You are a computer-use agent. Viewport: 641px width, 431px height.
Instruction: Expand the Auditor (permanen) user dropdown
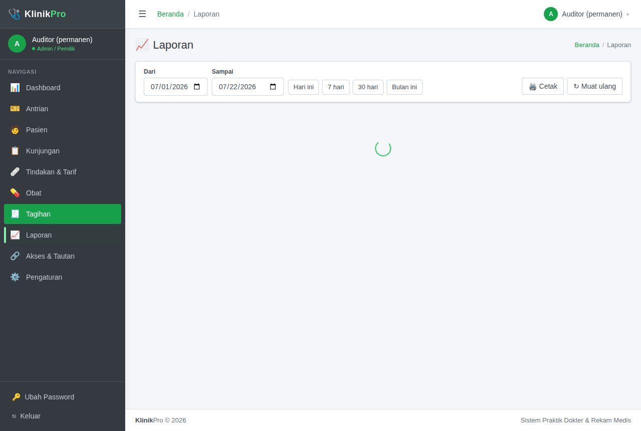pos(586,14)
